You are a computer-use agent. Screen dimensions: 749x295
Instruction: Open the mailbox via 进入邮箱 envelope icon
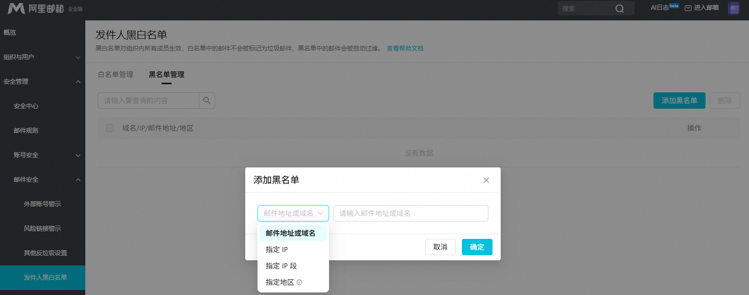coord(688,8)
